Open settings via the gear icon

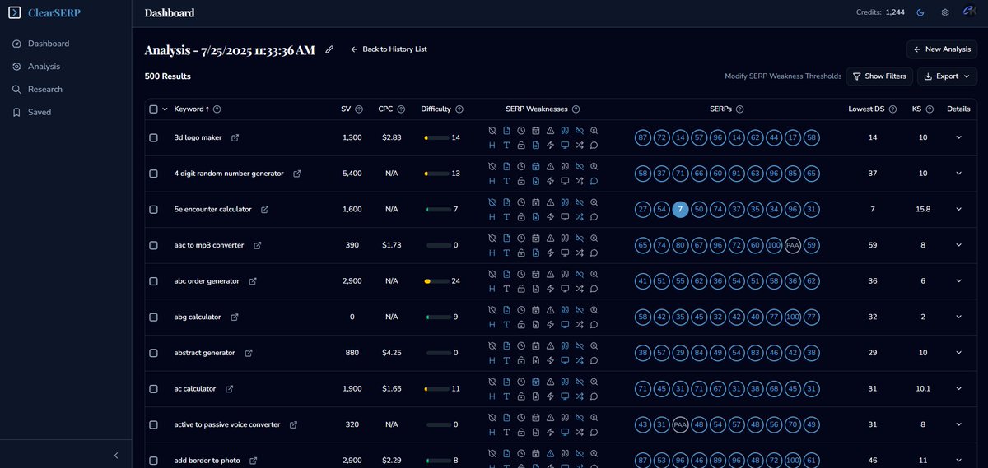coord(945,12)
